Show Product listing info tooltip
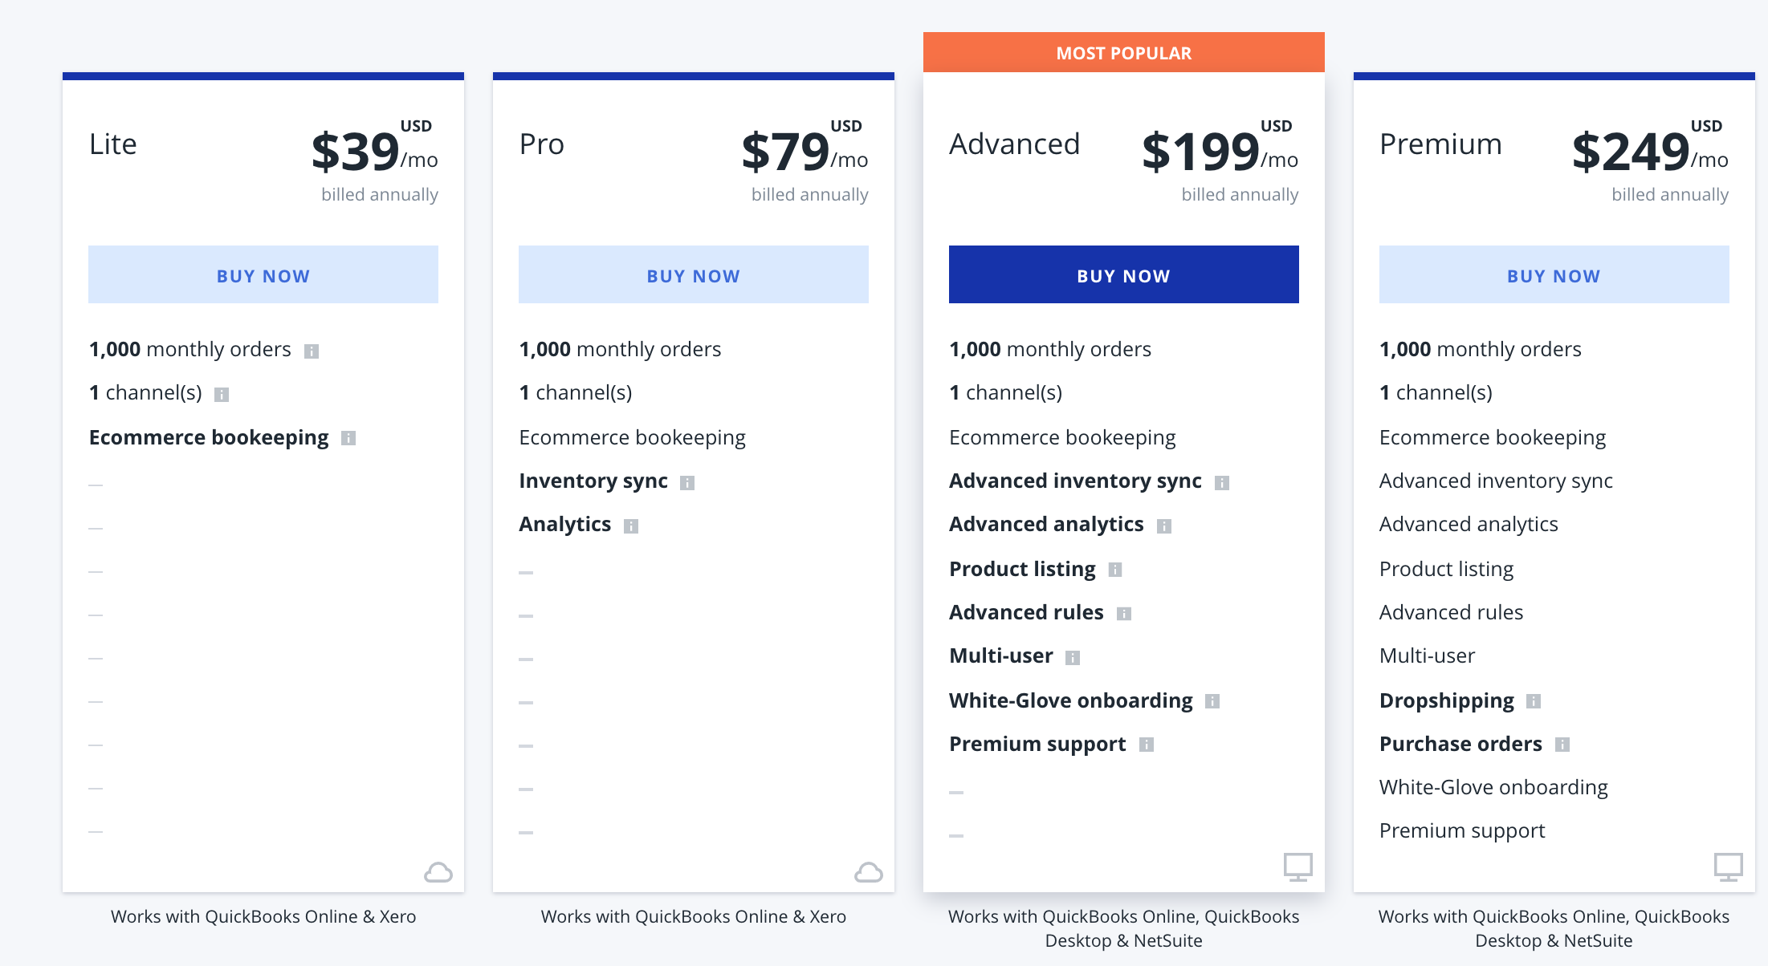This screenshot has width=1768, height=966. 1115,570
